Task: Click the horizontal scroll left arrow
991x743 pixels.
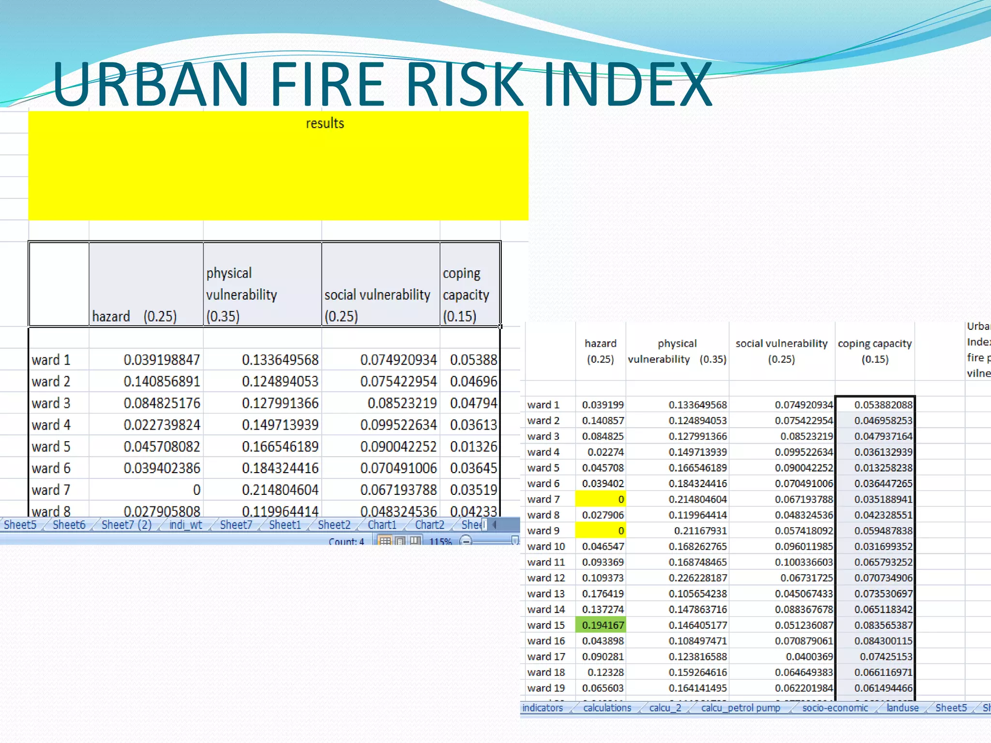Action: pyautogui.click(x=494, y=524)
